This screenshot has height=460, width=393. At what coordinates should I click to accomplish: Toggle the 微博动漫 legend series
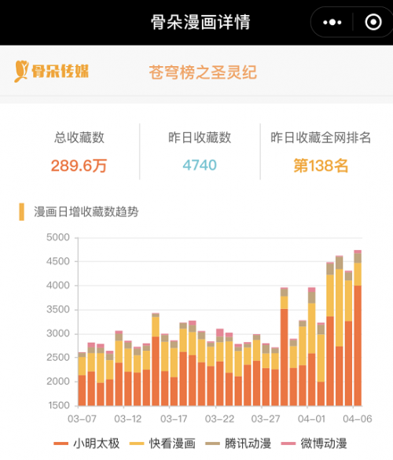coord(314,443)
